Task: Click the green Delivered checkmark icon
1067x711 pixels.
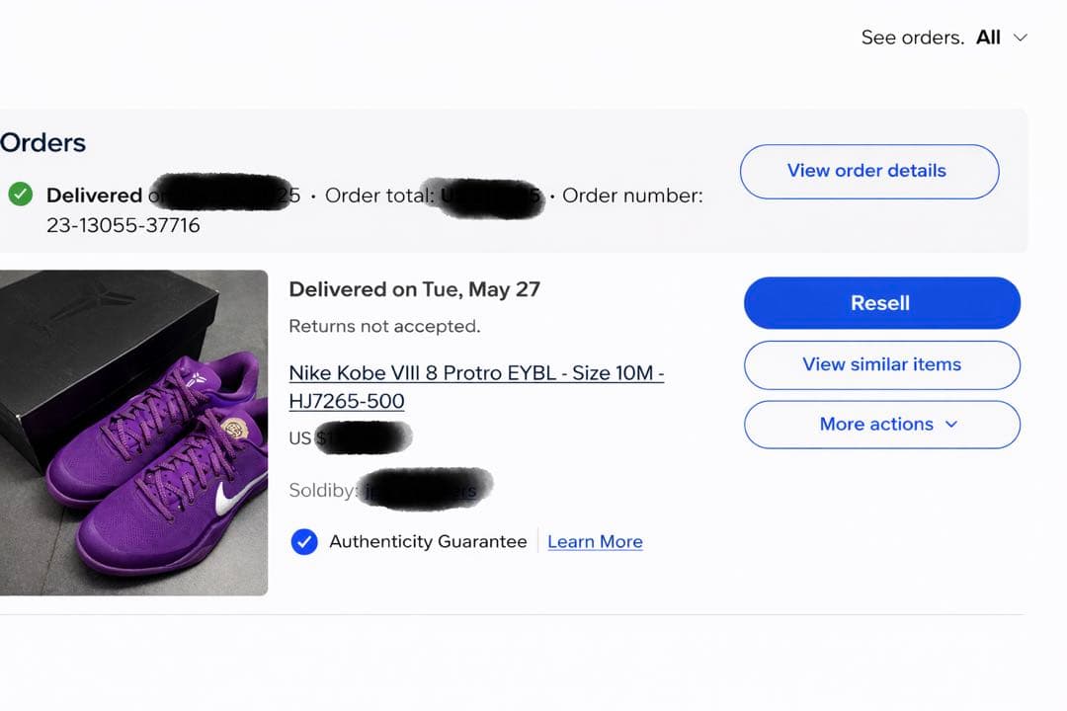Action: pos(20,195)
